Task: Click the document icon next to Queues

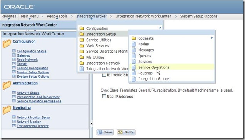Action: coord(133,56)
